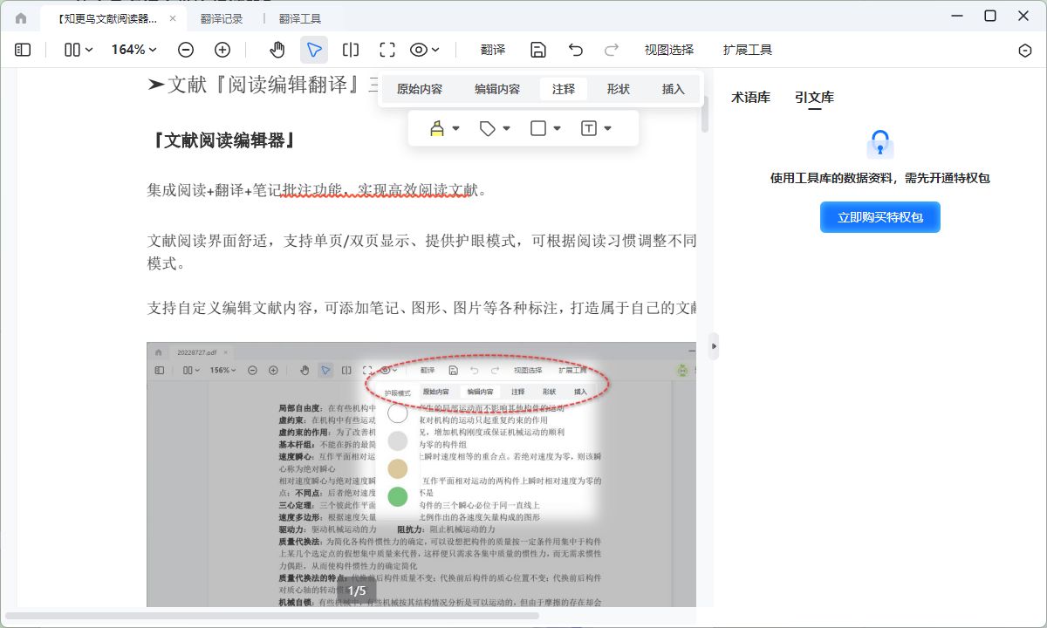This screenshot has height=628, width=1047.
Task: Select the 注释 tab
Action: tap(564, 89)
